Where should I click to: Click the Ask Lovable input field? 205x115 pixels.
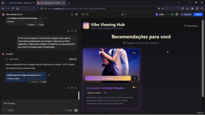pyautogui.click(x=40, y=103)
